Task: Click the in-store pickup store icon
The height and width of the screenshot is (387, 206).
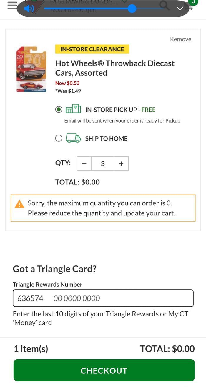Action: click(73, 110)
